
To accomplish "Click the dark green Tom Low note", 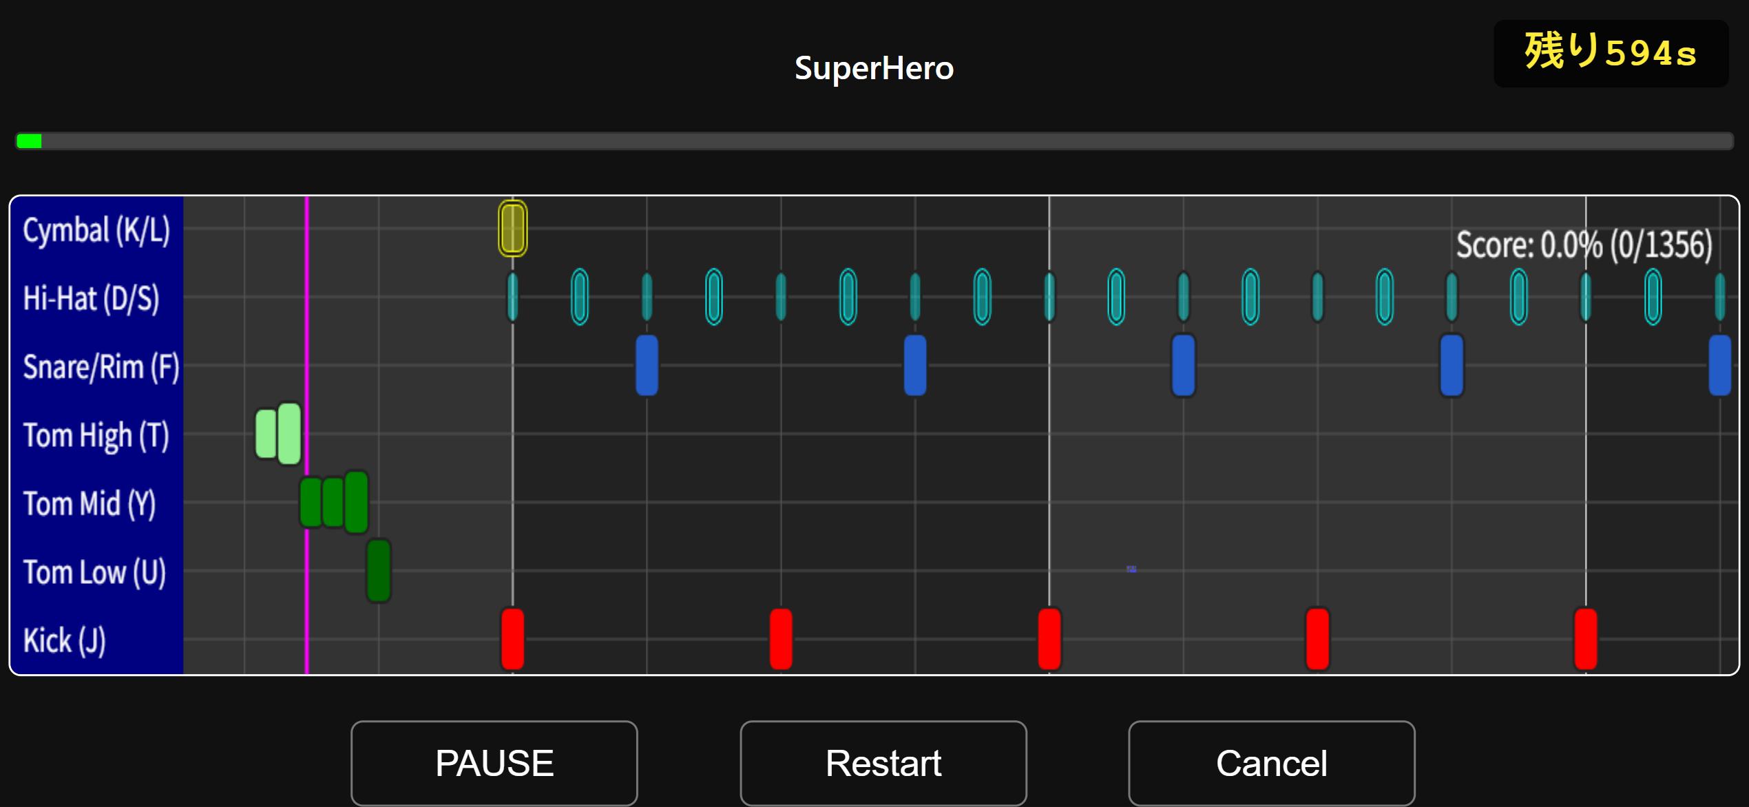I will pyautogui.click(x=378, y=571).
